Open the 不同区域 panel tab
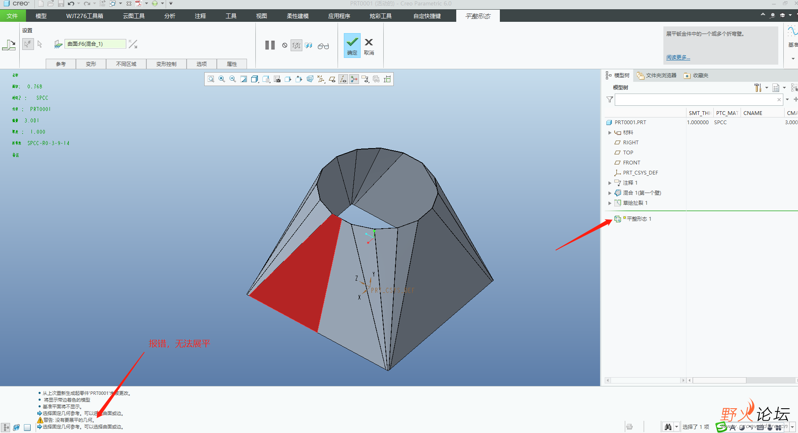798x433 pixels. coord(126,64)
